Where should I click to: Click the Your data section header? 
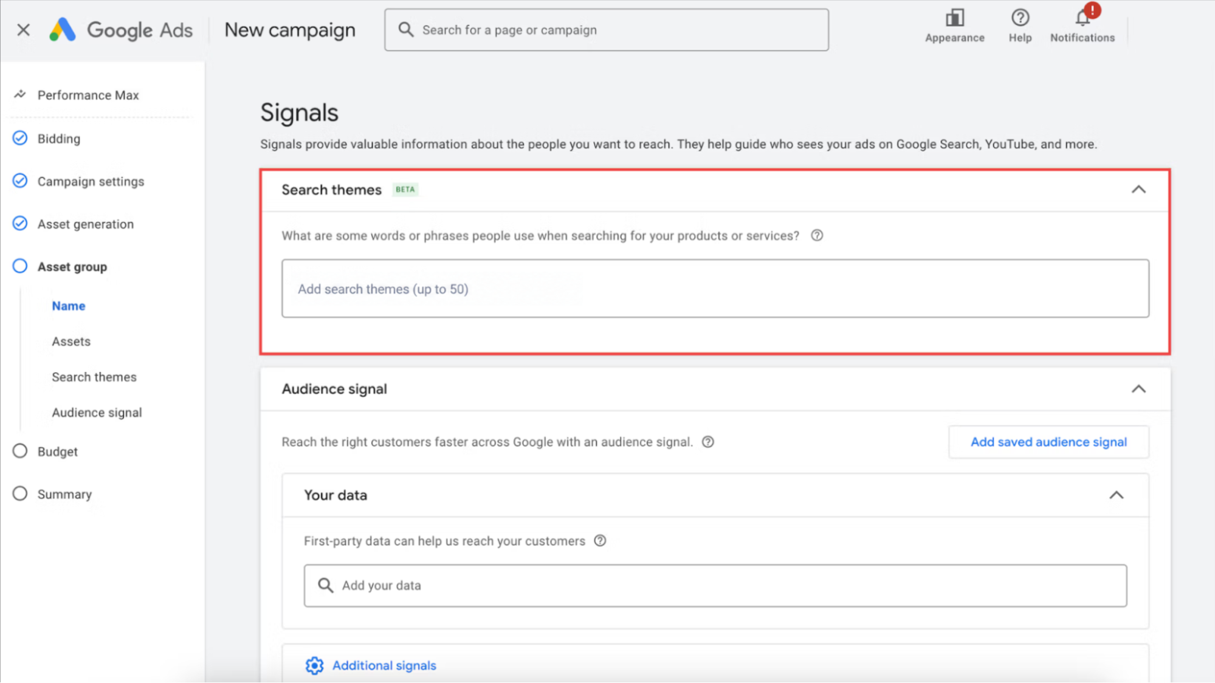[x=715, y=495]
